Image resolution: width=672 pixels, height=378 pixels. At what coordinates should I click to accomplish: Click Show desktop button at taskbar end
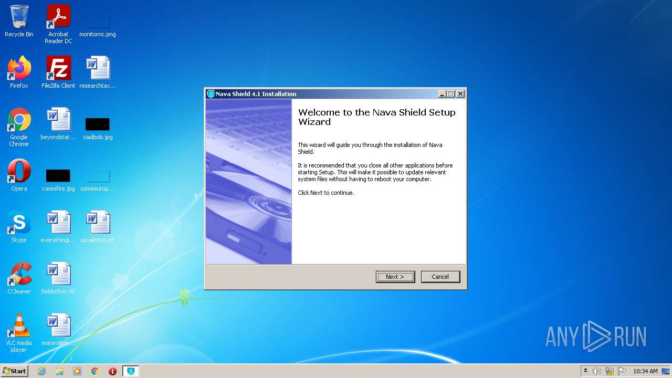(x=666, y=371)
